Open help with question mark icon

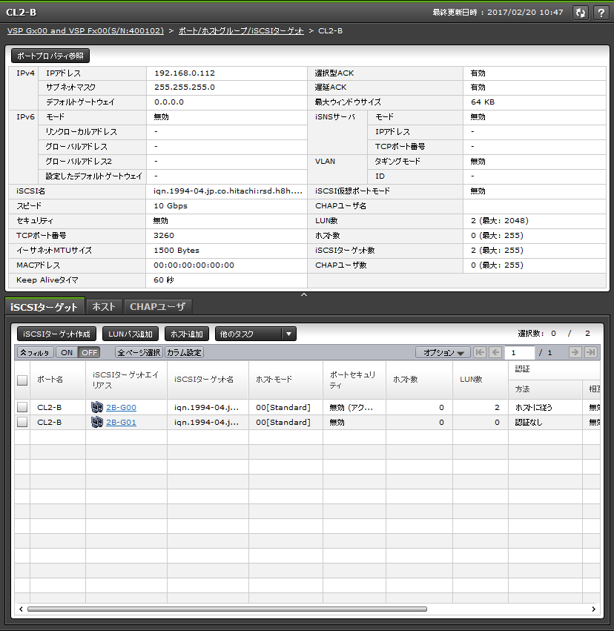pos(600,13)
